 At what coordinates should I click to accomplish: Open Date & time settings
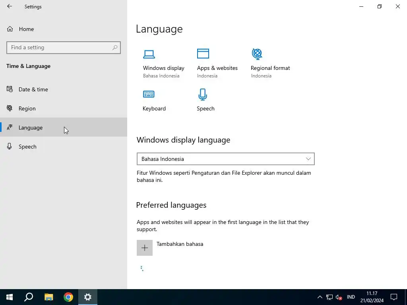click(63, 89)
